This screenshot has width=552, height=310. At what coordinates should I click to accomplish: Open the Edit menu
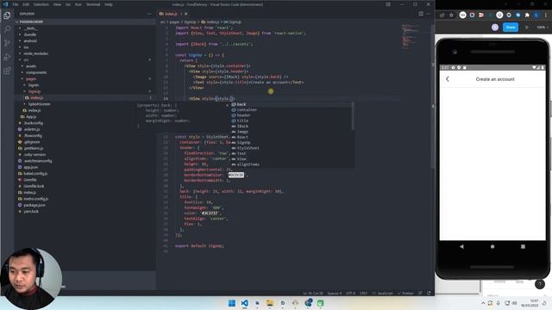pyautogui.click(x=26, y=4)
